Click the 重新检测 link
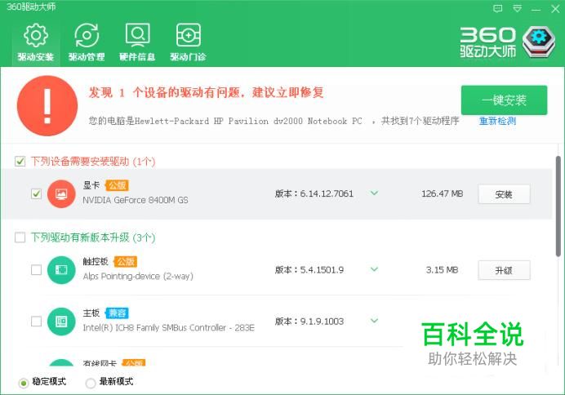 click(x=497, y=121)
